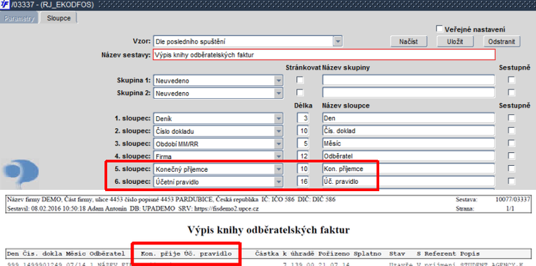Edit the column name field Kon. příjemce
This screenshot has height=266, width=536.
pyautogui.click(x=409, y=168)
